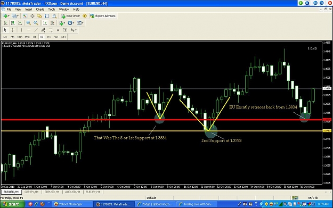Open the Market Watch window icon

pyautogui.click(x=25, y=16)
